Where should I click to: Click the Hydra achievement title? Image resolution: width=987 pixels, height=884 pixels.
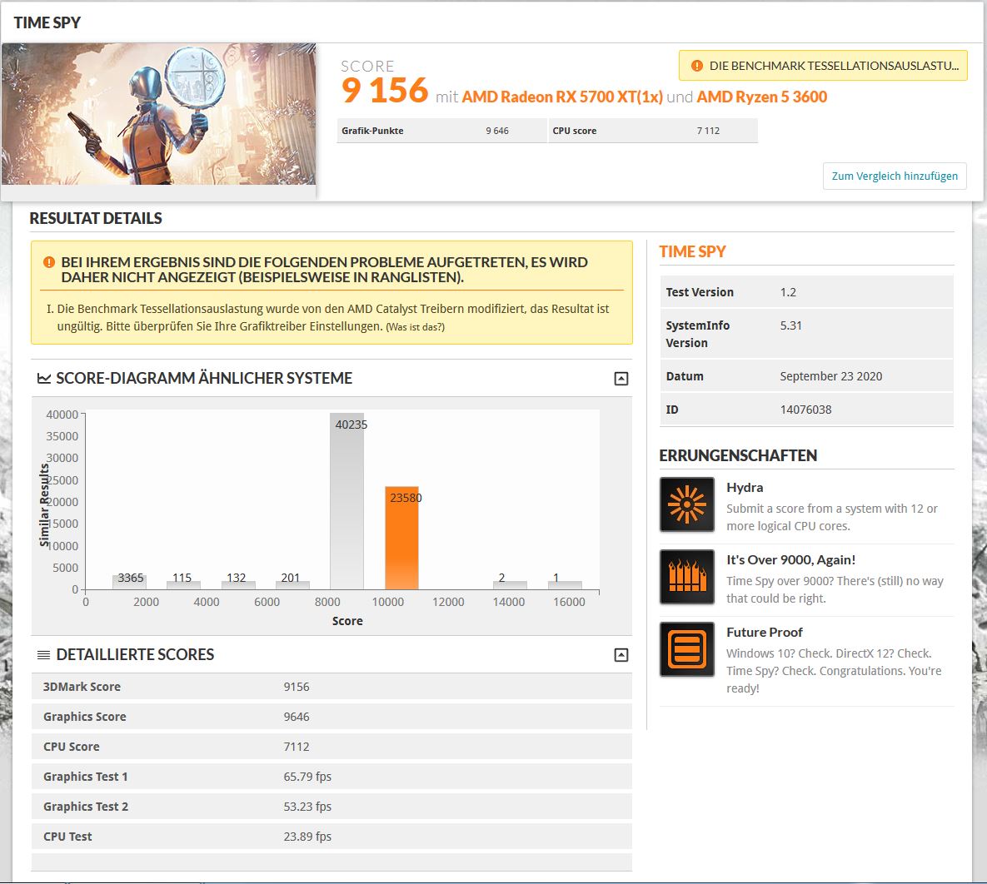tap(745, 488)
